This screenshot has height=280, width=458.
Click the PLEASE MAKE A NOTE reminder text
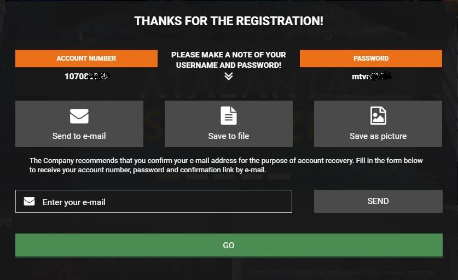pyautogui.click(x=229, y=60)
